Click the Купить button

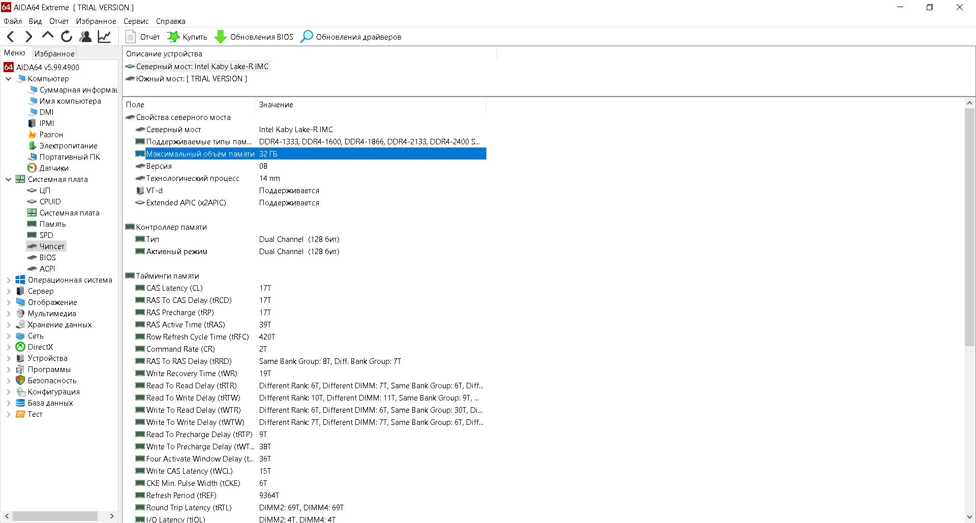pos(187,37)
